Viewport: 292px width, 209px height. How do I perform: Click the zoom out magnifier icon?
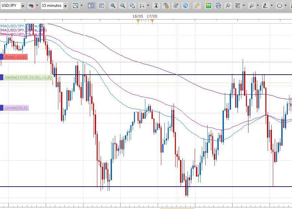coord(122,6)
